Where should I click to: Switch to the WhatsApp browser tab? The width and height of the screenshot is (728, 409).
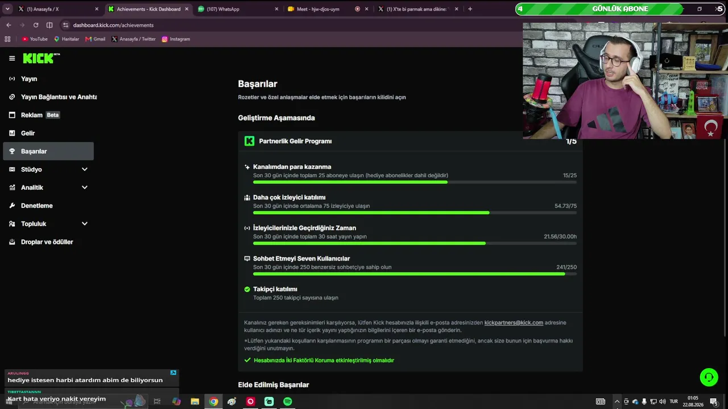238,9
